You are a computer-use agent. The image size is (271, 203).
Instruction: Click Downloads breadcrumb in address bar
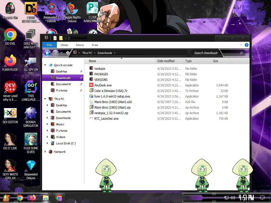point(105,53)
